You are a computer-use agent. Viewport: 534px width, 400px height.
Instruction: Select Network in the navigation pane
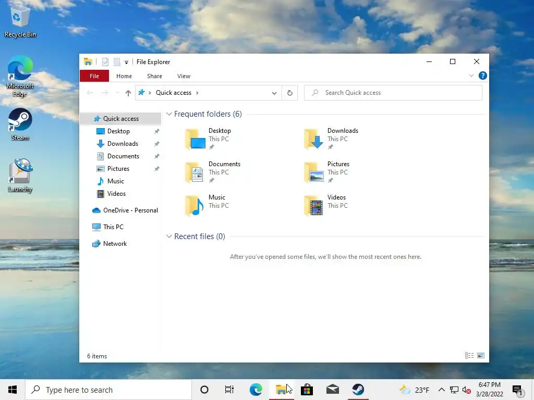tap(115, 244)
